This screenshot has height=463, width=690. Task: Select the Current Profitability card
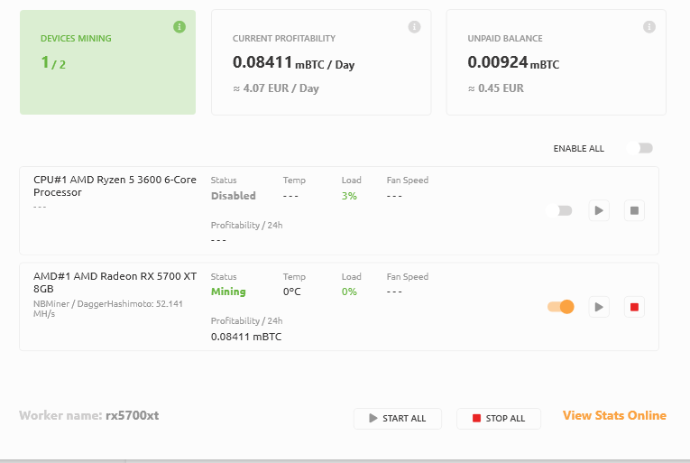coord(321,62)
